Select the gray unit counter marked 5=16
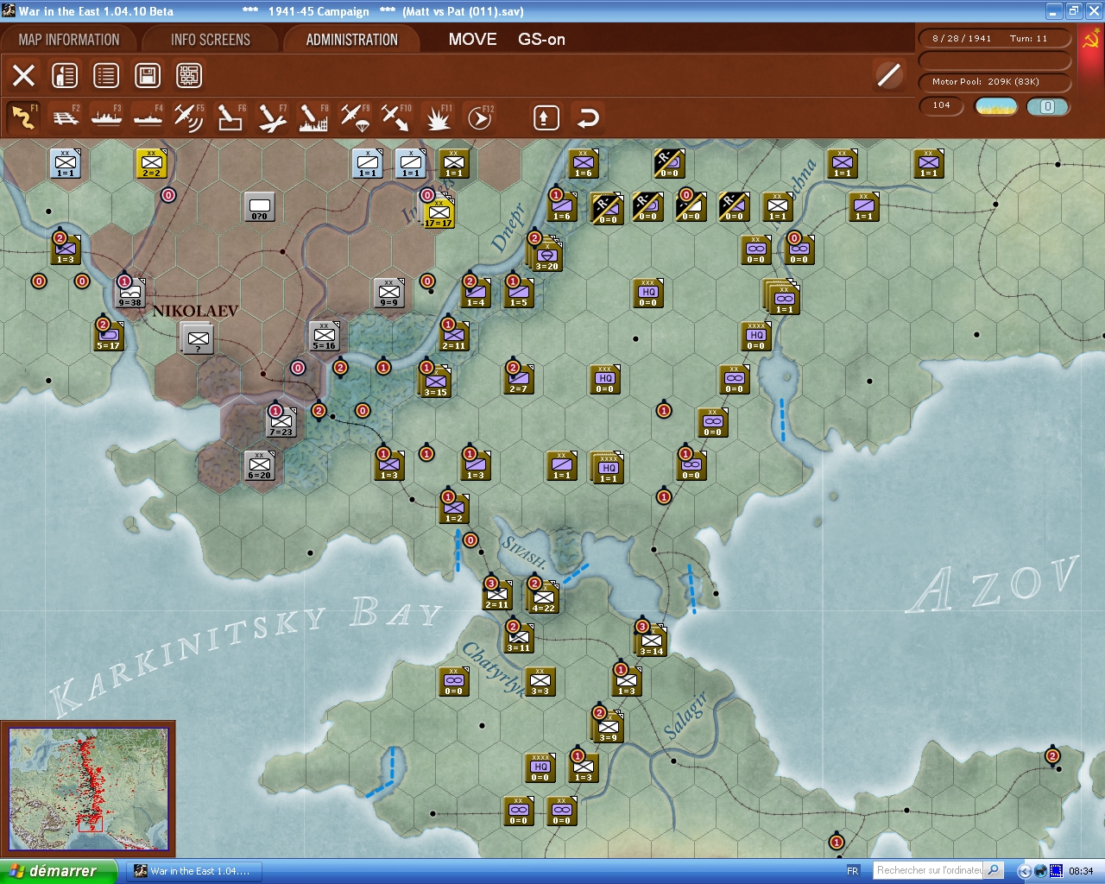Viewport: 1105px width, 884px height. [x=325, y=336]
